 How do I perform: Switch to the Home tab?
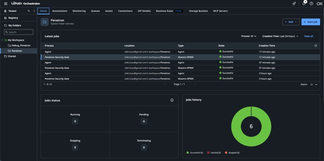pos(43,11)
